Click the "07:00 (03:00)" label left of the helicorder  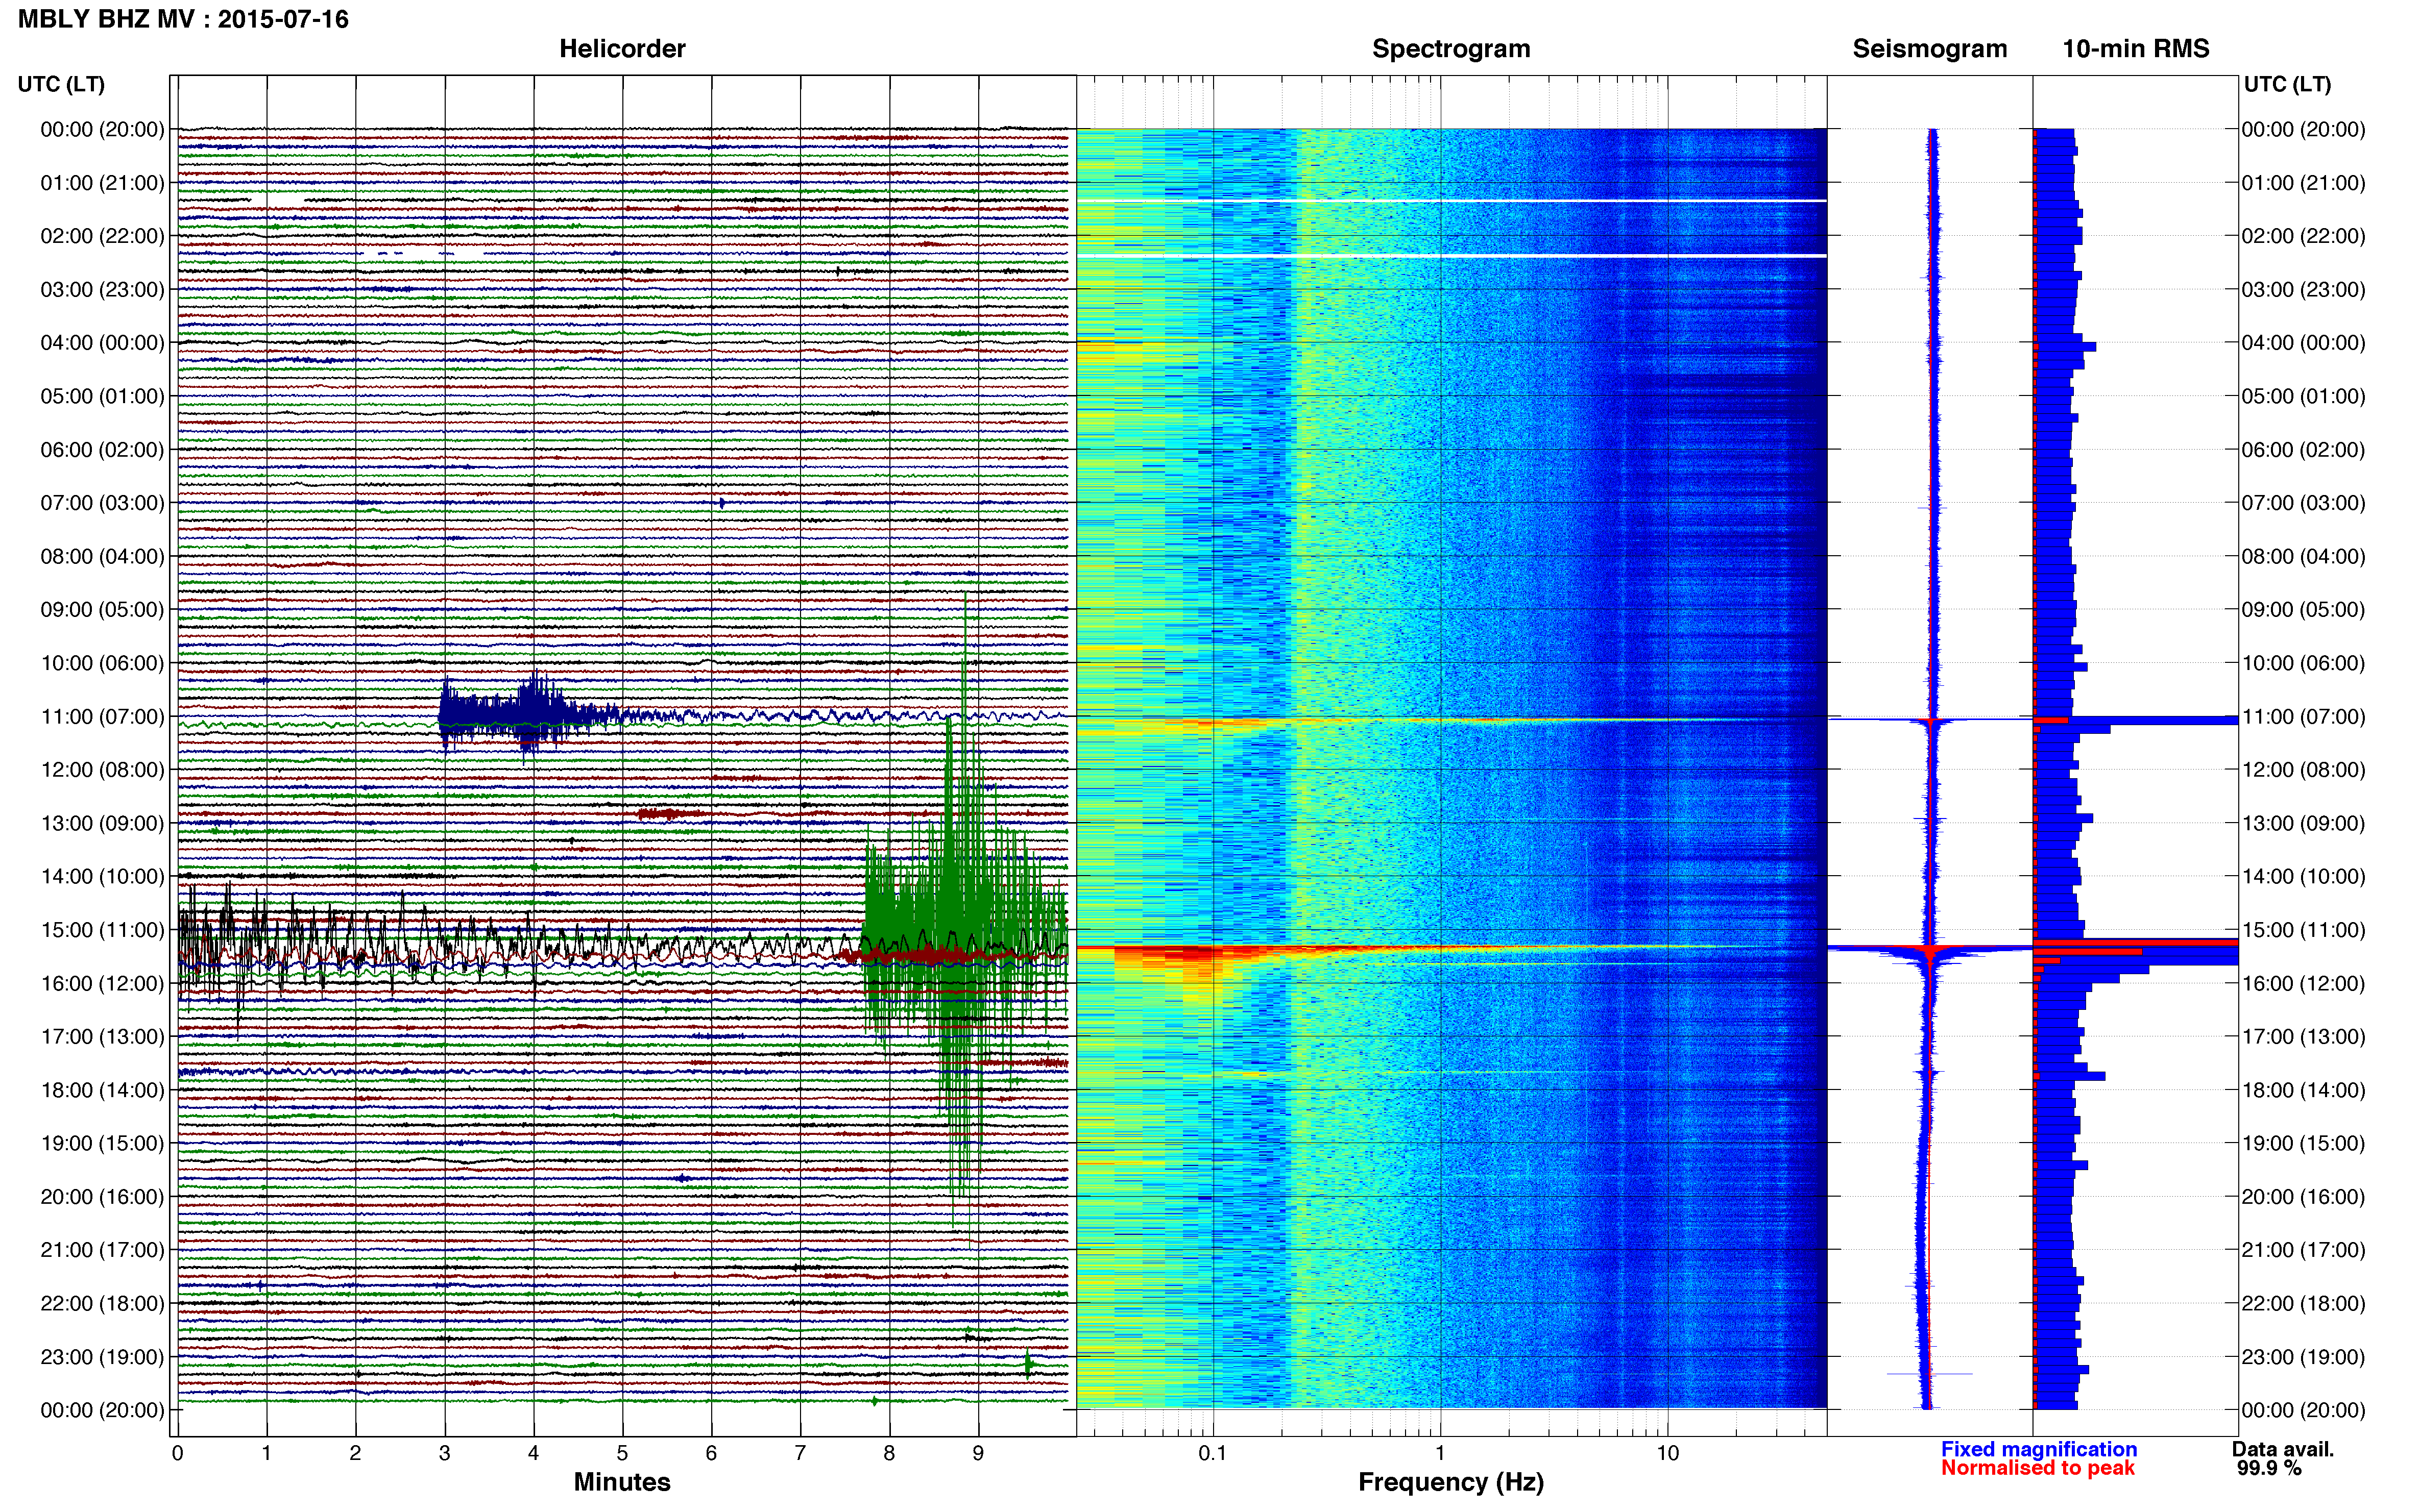point(102,503)
